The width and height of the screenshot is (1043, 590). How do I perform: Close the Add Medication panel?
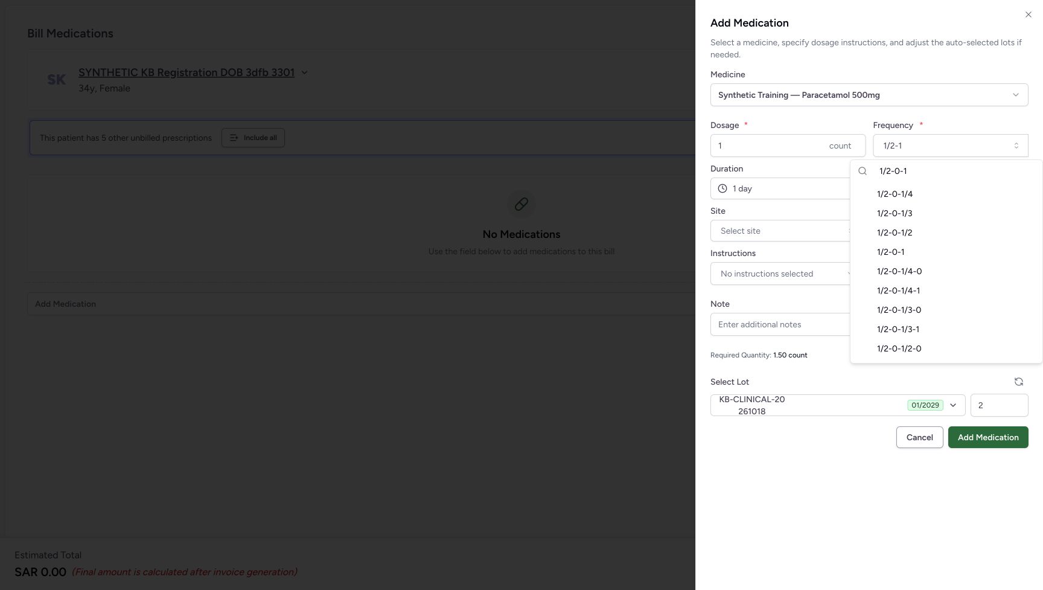click(x=1029, y=14)
